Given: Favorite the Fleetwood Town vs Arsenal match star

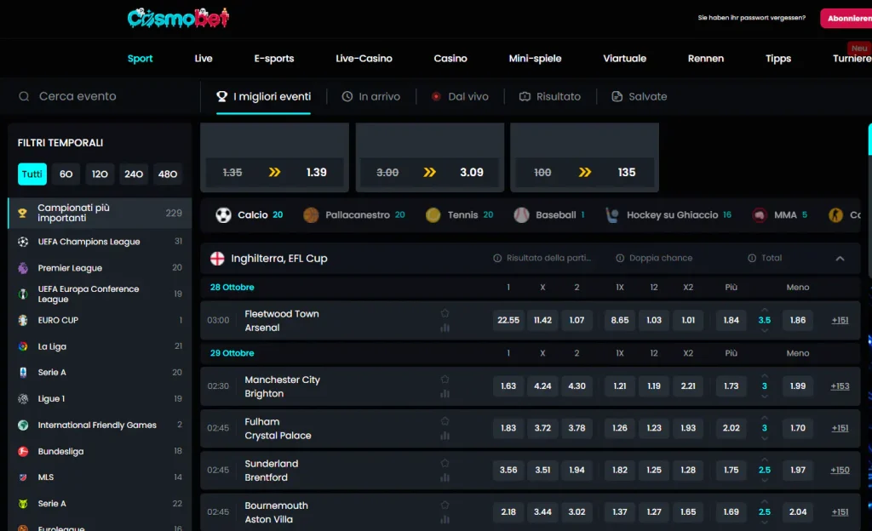Looking at the screenshot, I should [445, 313].
